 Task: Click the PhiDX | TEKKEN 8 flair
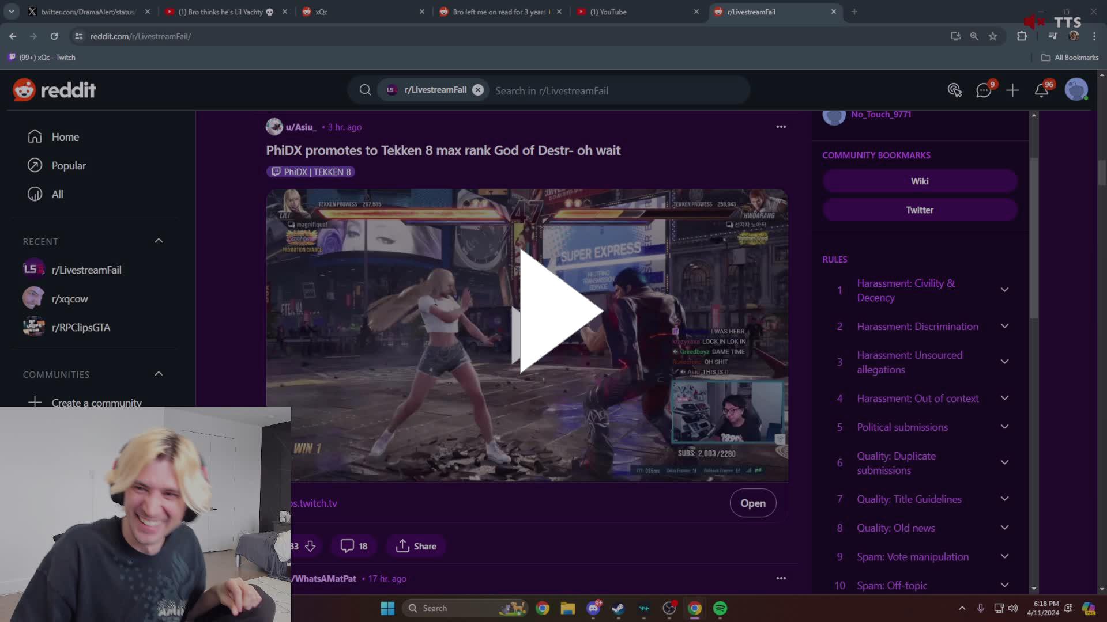point(311,172)
